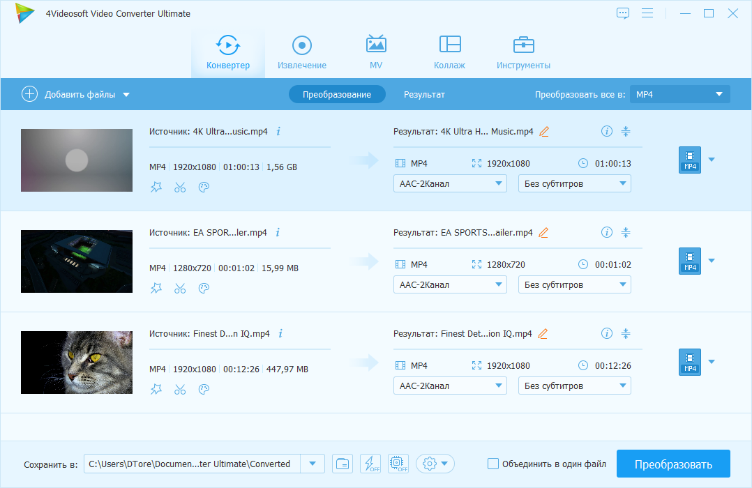Viewport: 752px width, 488px height.
Task: Toggle the hardware acceleration chip OFF icon
Action: point(398,464)
